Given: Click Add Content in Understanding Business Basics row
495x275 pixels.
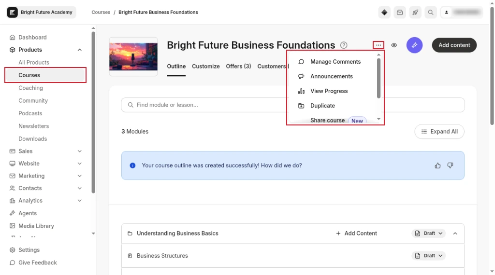Looking at the screenshot, I should [x=356, y=234].
